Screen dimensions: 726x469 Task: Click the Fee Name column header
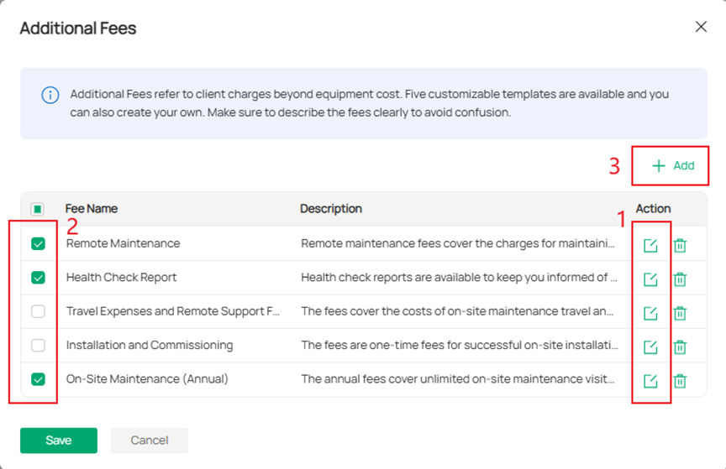92,209
